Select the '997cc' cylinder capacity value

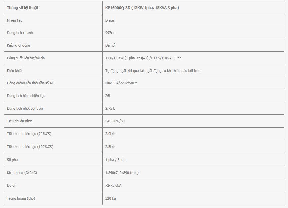click(110, 33)
